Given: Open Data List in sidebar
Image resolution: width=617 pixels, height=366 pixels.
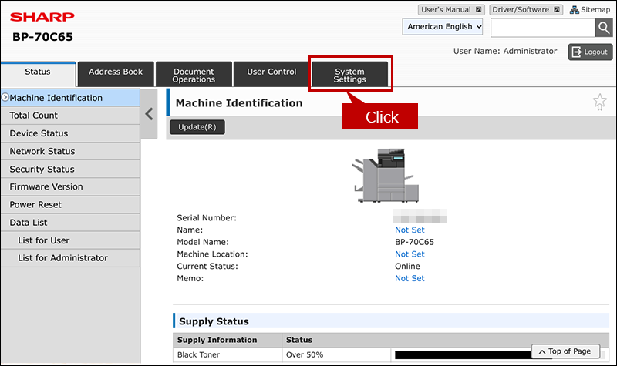Looking at the screenshot, I should pyautogui.click(x=70, y=223).
